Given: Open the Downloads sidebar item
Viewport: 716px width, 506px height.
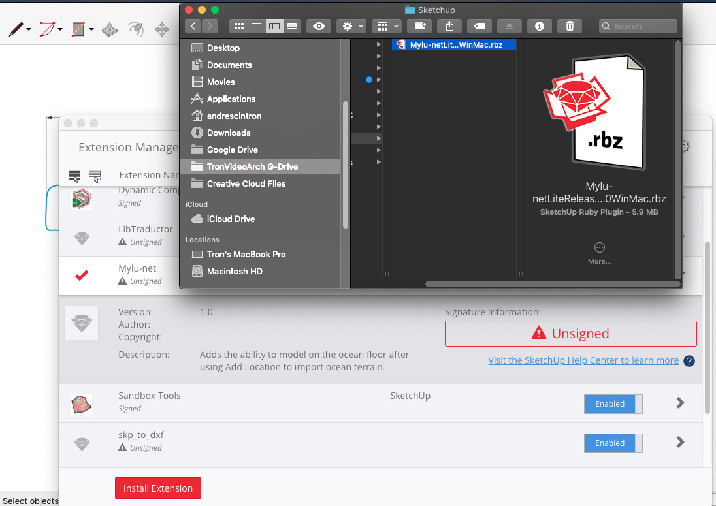Looking at the screenshot, I should [x=229, y=133].
